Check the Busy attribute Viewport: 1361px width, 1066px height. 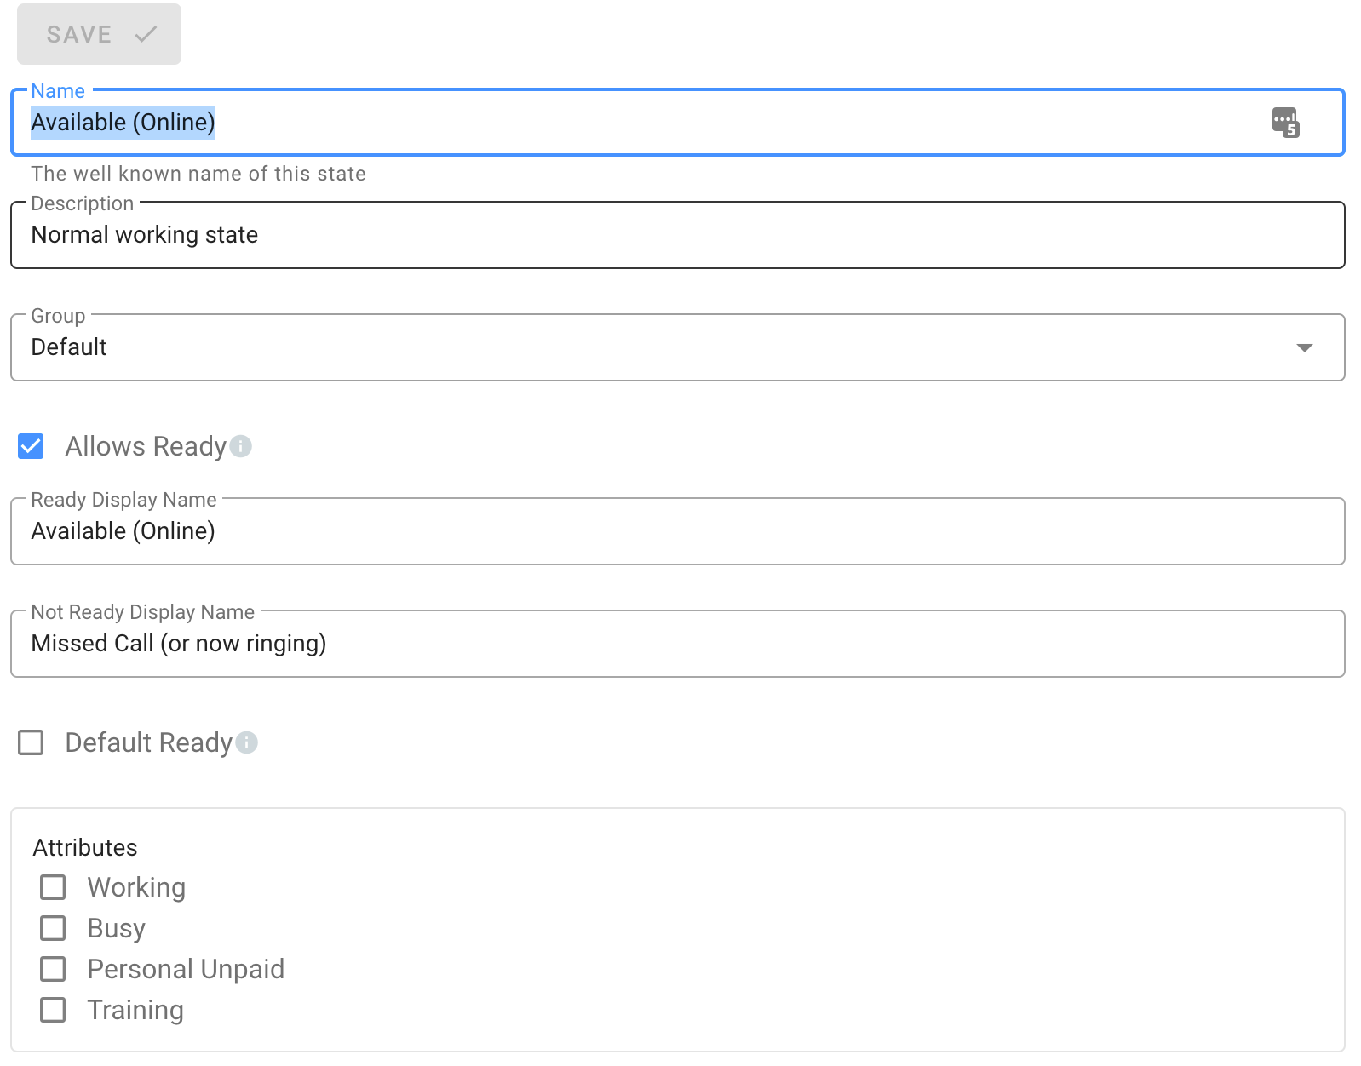(x=53, y=928)
